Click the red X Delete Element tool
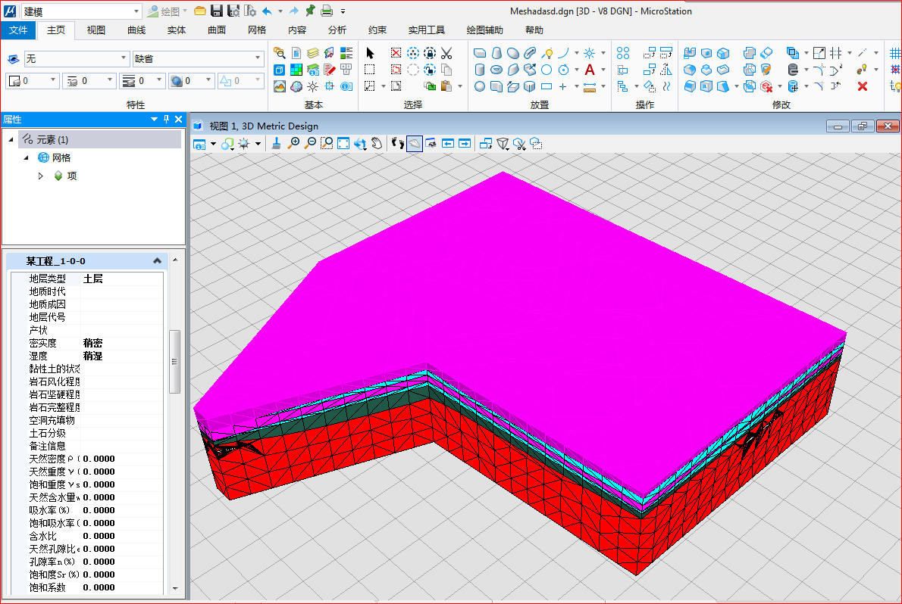Image resolution: width=902 pixels, height=604 pixels. point(863,86)
